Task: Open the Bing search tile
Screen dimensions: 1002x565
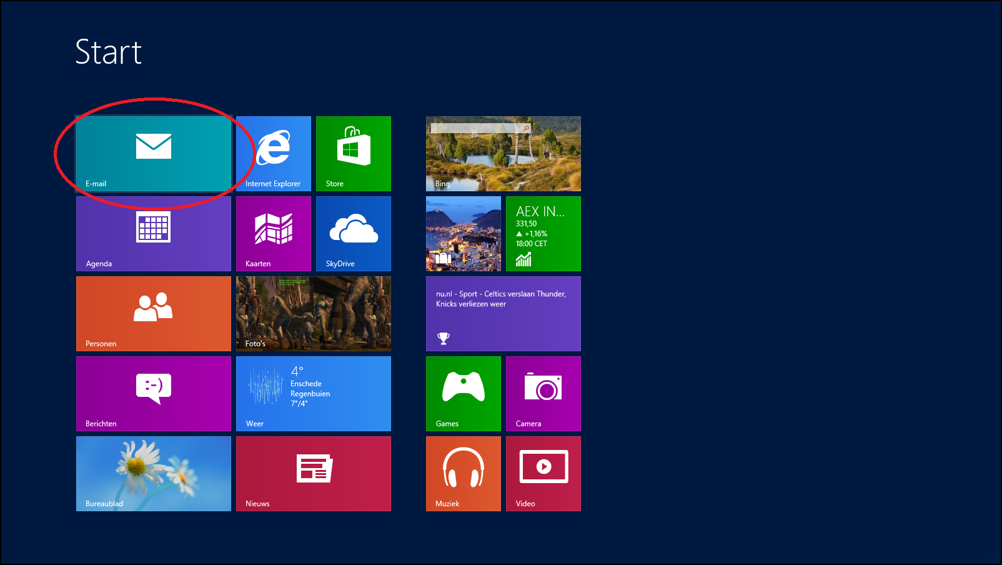Action: [503, 154]
